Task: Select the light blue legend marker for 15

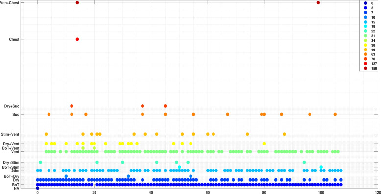Action: click(365, 22)
